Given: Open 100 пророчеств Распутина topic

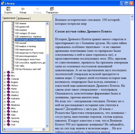Looking at the screenshot, I should click(29, 53).
